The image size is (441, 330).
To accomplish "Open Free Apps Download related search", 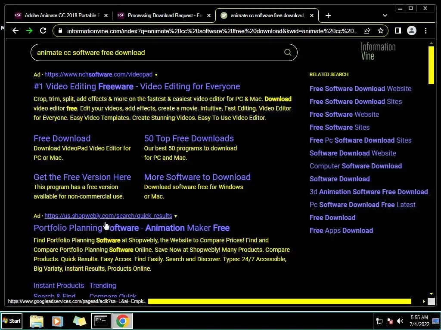I will pos(341,231).
